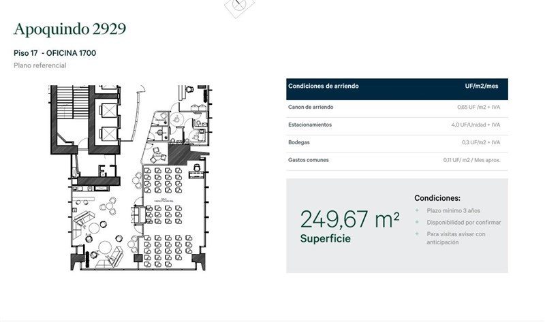Click the Apoquindo 2929 title
545x322 pixels.
click(70, 29)
